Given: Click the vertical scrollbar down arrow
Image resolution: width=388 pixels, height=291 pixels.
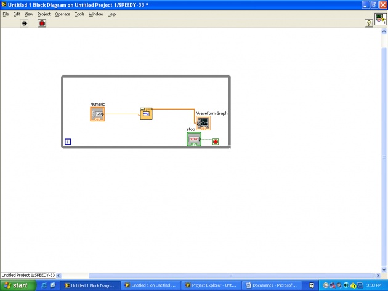Looking at the screenshot, I should click(x=384, y=269).
